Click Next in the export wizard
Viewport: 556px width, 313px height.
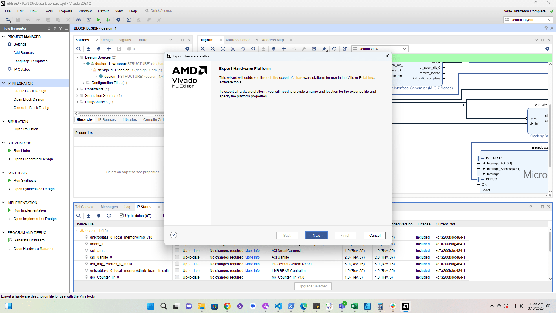pyautogui.click(x=316, y=235)
